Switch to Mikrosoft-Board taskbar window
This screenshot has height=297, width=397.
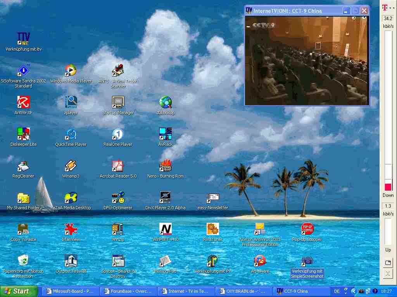coord(70,291)
